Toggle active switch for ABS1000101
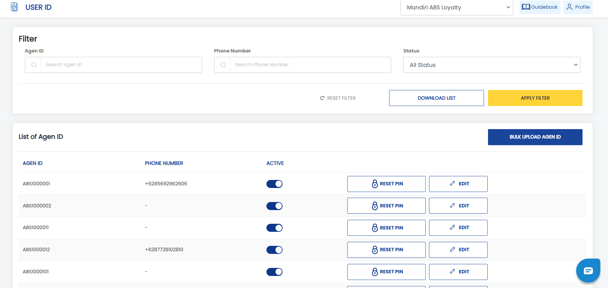This screenshot has height=288, width=608. [x=275, y=272]
